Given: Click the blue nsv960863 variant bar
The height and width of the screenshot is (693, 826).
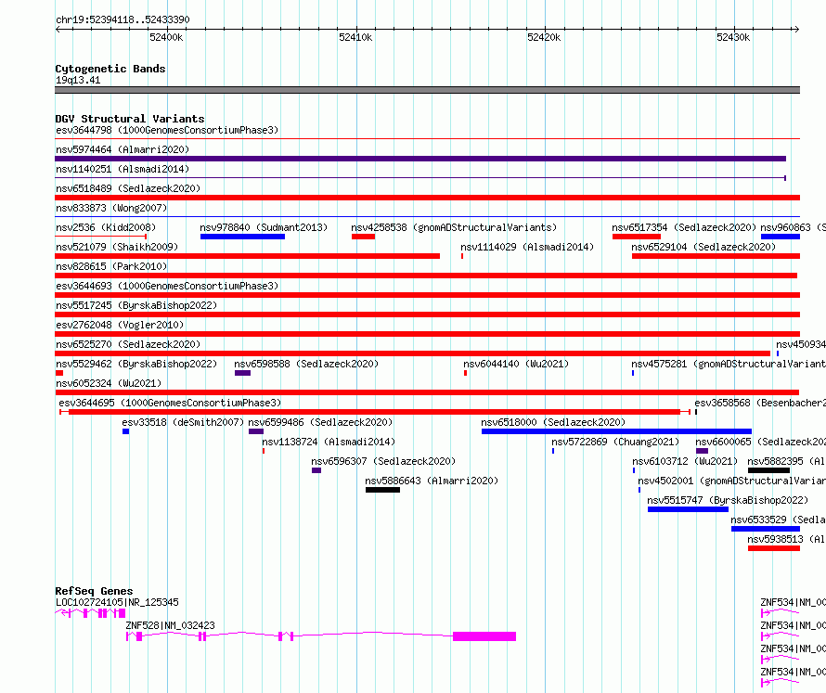Looking at the screenshot, I should 781,237.
